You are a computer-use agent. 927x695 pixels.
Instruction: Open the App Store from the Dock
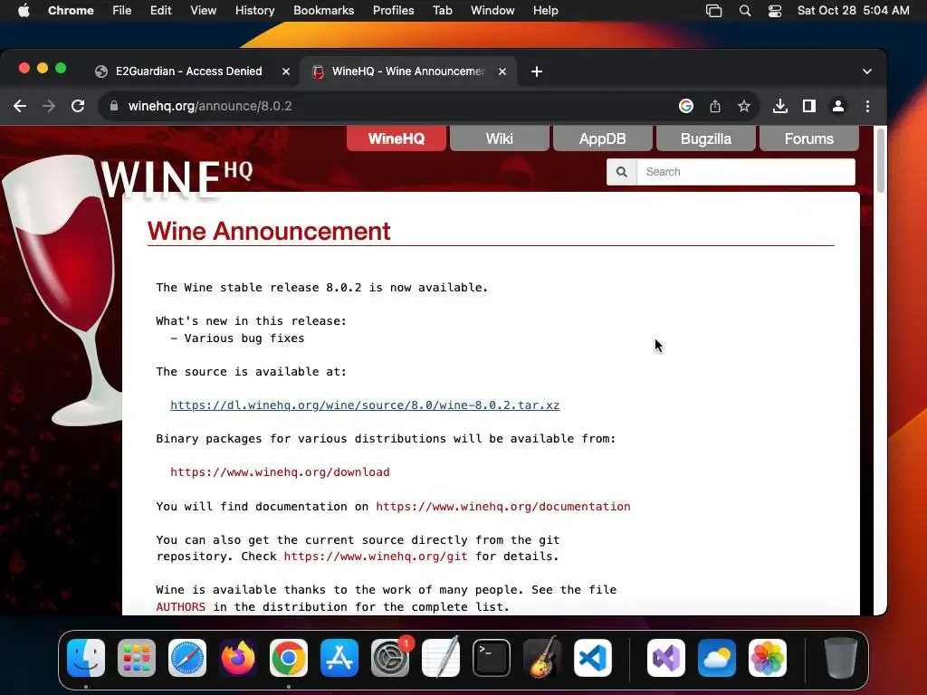click(x=339, y=658)
